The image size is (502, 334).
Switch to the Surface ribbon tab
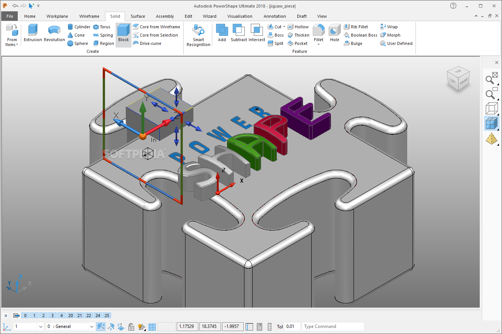click(137, 16)
